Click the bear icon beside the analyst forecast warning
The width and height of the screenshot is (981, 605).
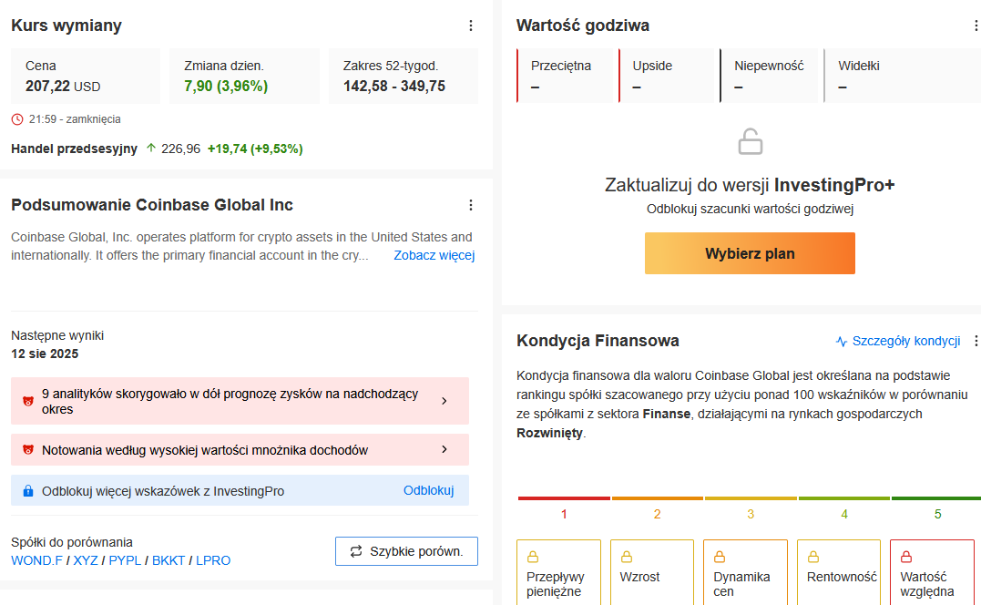28,401
